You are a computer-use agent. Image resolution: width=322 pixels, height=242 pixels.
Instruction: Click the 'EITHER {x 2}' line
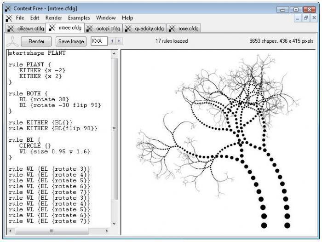click(x=40, y=76)
